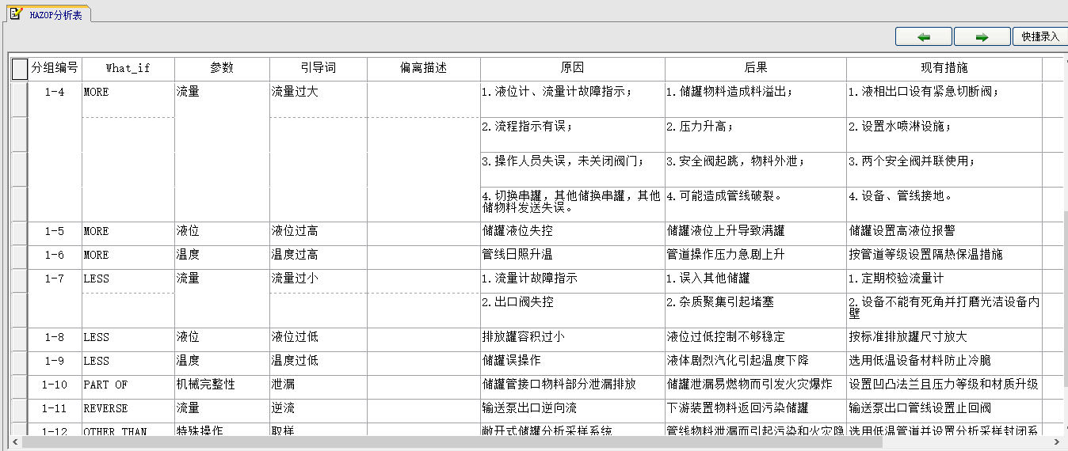Select group number cell 1-11
The image size is (1068, 451).
[55, 409]
